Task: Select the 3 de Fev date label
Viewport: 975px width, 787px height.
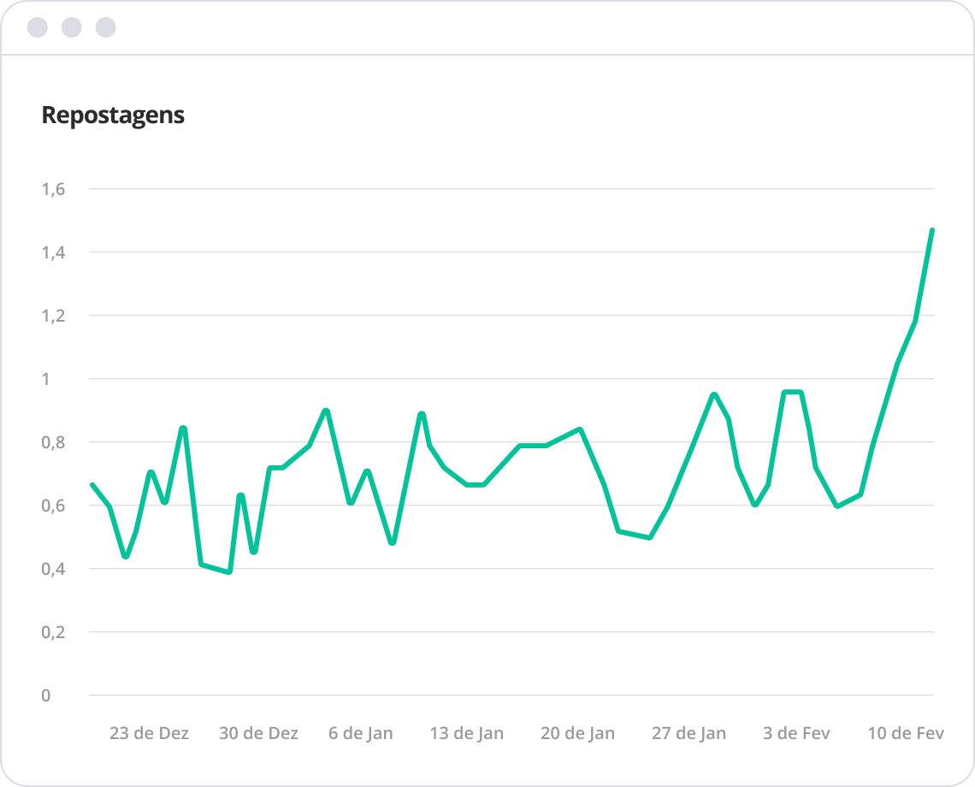Action: click(x=796, y=733)
